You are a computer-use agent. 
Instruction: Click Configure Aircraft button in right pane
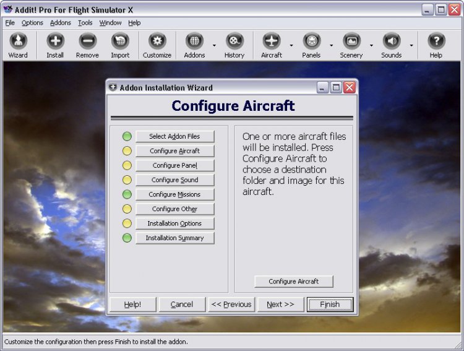click(x=293, y=282)
